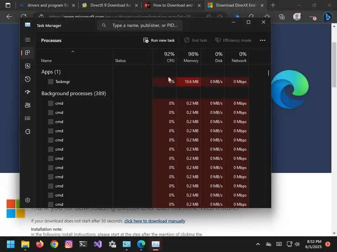Click Run new task button

tap(159, 40)
